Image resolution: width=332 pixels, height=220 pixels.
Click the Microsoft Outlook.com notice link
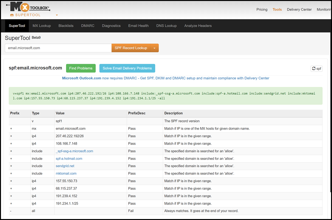coord(82,78)
